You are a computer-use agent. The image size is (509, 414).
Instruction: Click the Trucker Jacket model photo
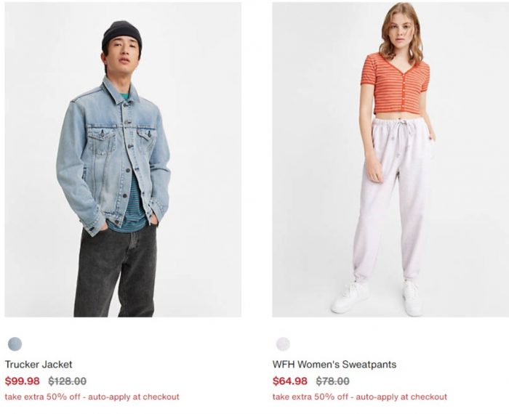tap(123, 160)
